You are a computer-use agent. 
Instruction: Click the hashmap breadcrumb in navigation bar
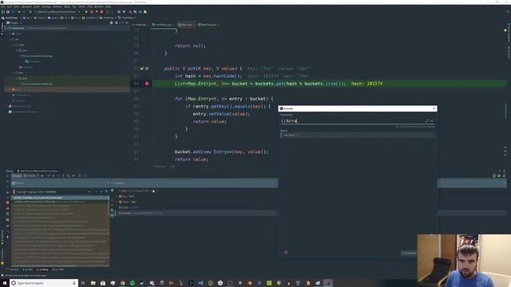click(x=9, y=18)
